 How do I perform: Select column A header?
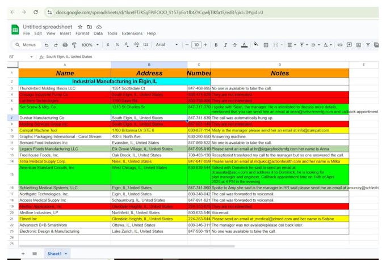tap(65, 65)
